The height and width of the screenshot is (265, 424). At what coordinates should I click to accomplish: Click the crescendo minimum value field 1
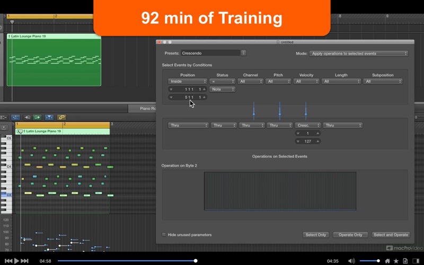(308, 134)
